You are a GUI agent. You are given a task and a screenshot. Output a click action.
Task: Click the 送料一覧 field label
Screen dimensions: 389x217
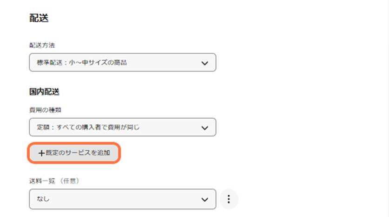[42, 181]
